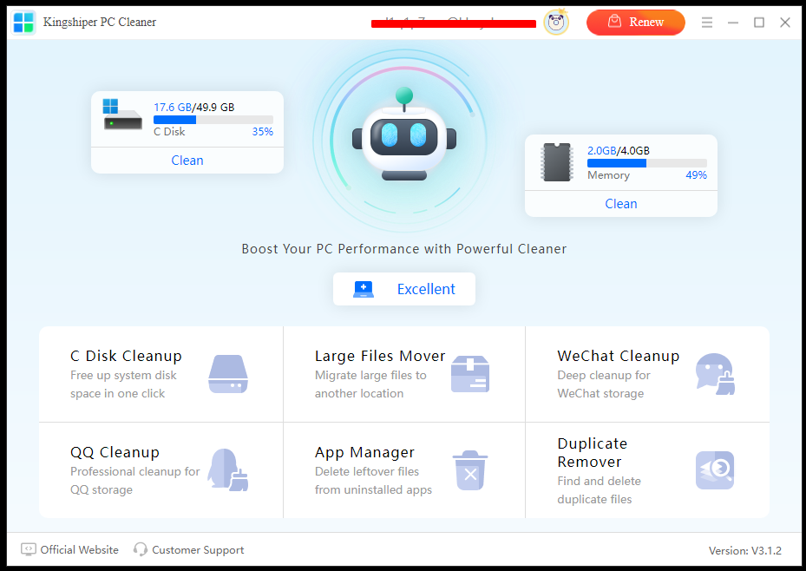Click the App Manager trash bin icon
The height and width of the screenshot is (571, 806).
tap(470, 470)
